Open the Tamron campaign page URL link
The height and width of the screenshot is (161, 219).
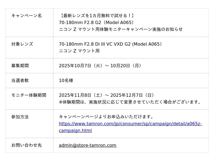coord(130,124)
